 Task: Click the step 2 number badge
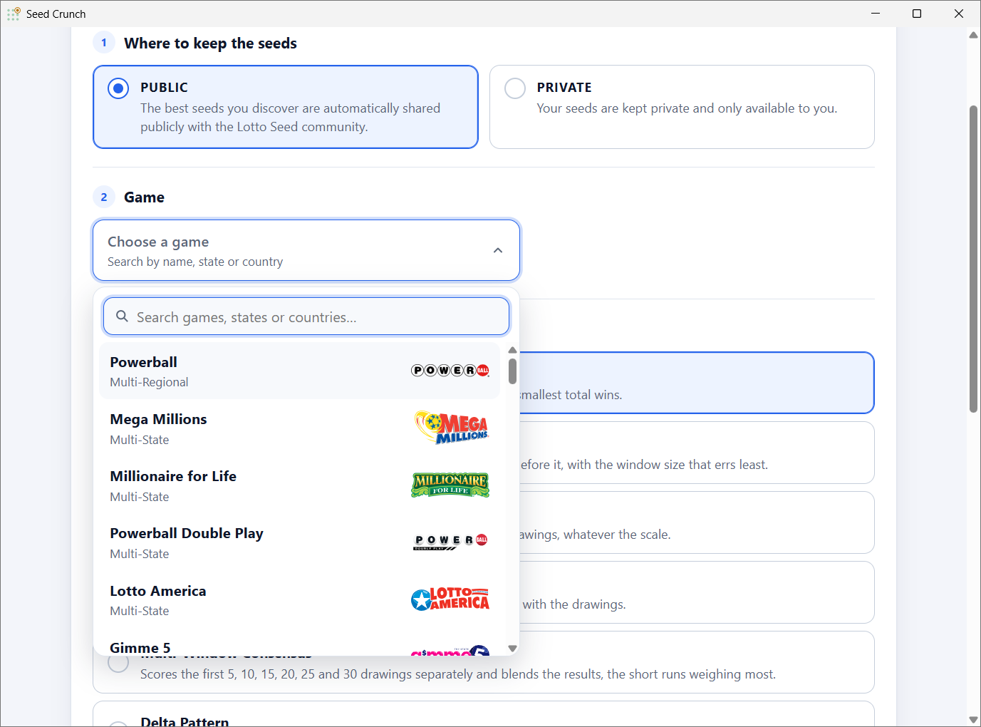tap(104, 197)
